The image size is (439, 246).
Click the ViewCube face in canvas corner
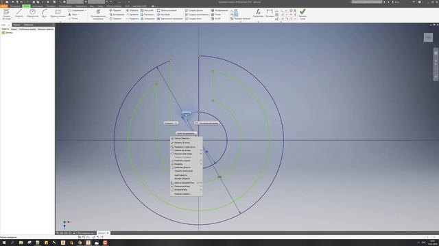[428, 38]
